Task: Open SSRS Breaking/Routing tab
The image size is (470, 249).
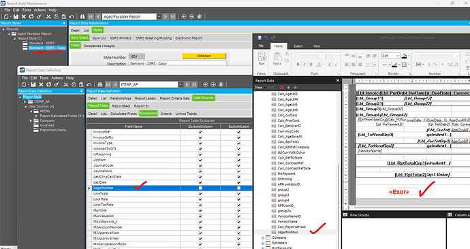Action: 153,38
